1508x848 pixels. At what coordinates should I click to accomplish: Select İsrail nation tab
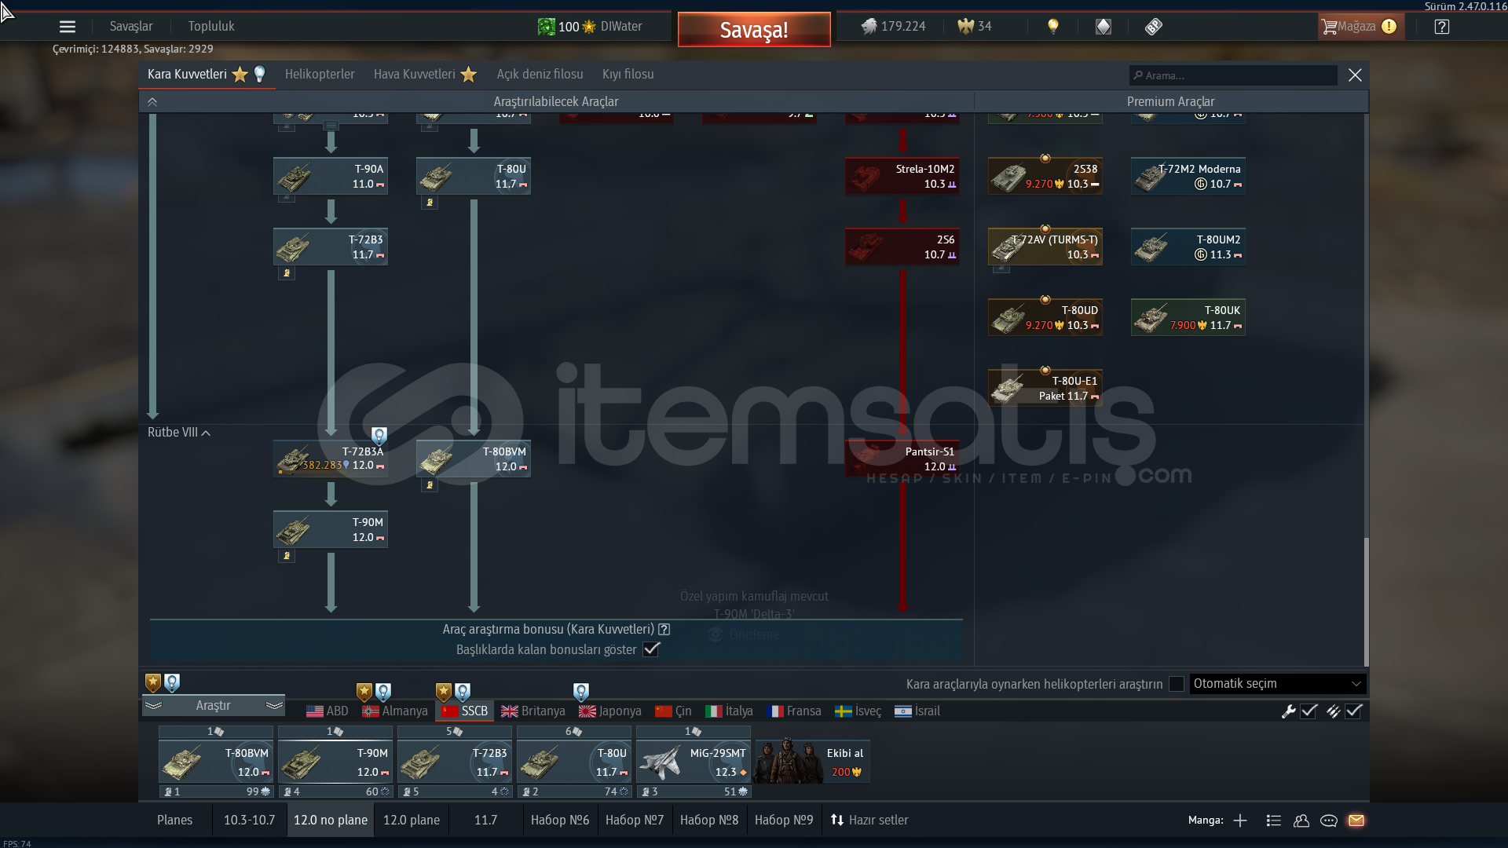coord(917,711)
